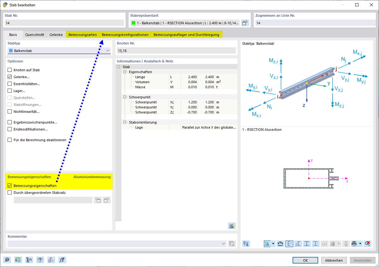Select the Masse row in information table
Viewport: 379px width, 267px height.
179,87
